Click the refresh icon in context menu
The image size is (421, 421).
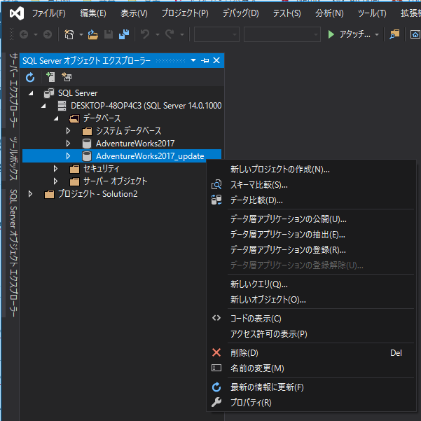(x=216, y=387)
